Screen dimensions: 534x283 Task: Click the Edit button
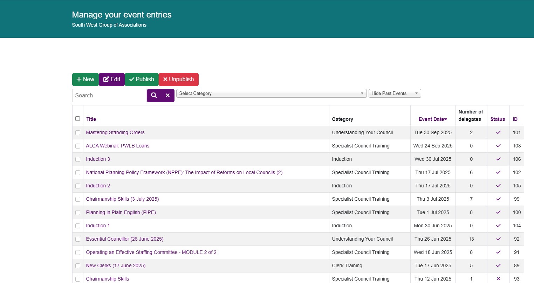coord(112,80)
